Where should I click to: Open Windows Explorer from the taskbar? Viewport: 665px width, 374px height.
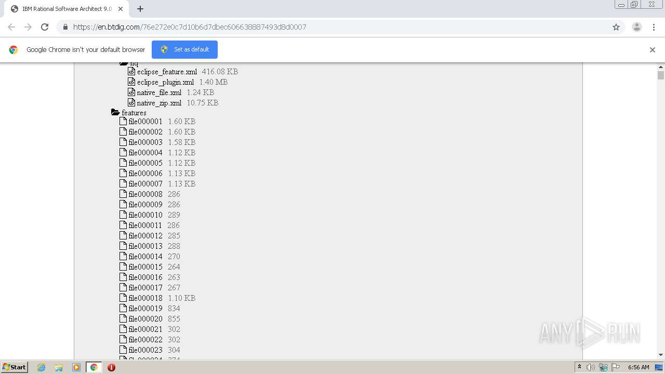point(59,367)
